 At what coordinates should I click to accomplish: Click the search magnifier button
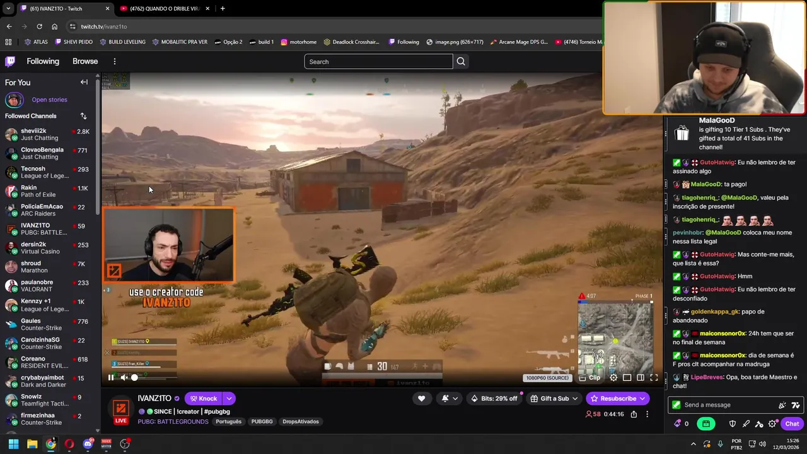461,61
